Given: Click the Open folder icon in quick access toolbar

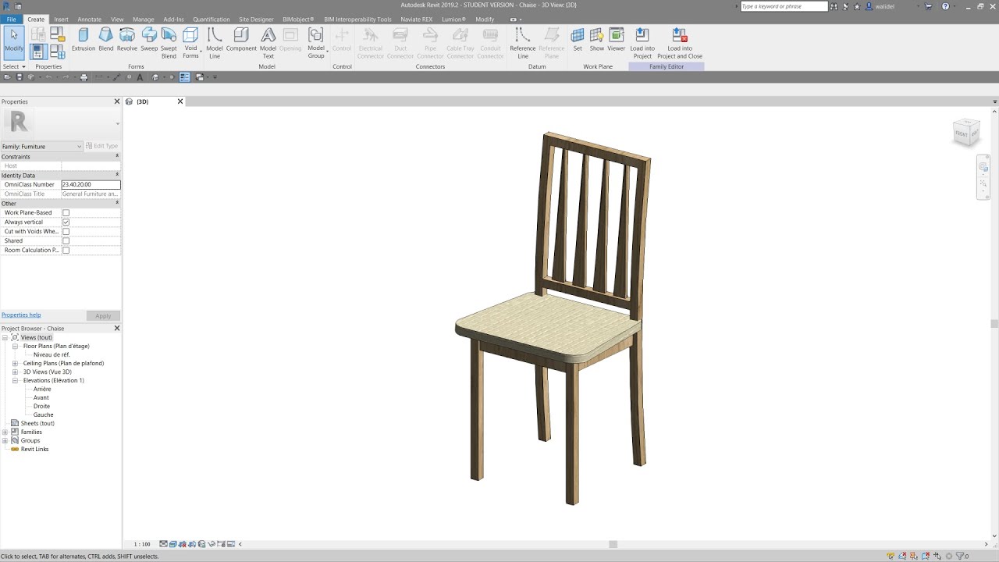Looking at the screenshot, I should 7,77.
